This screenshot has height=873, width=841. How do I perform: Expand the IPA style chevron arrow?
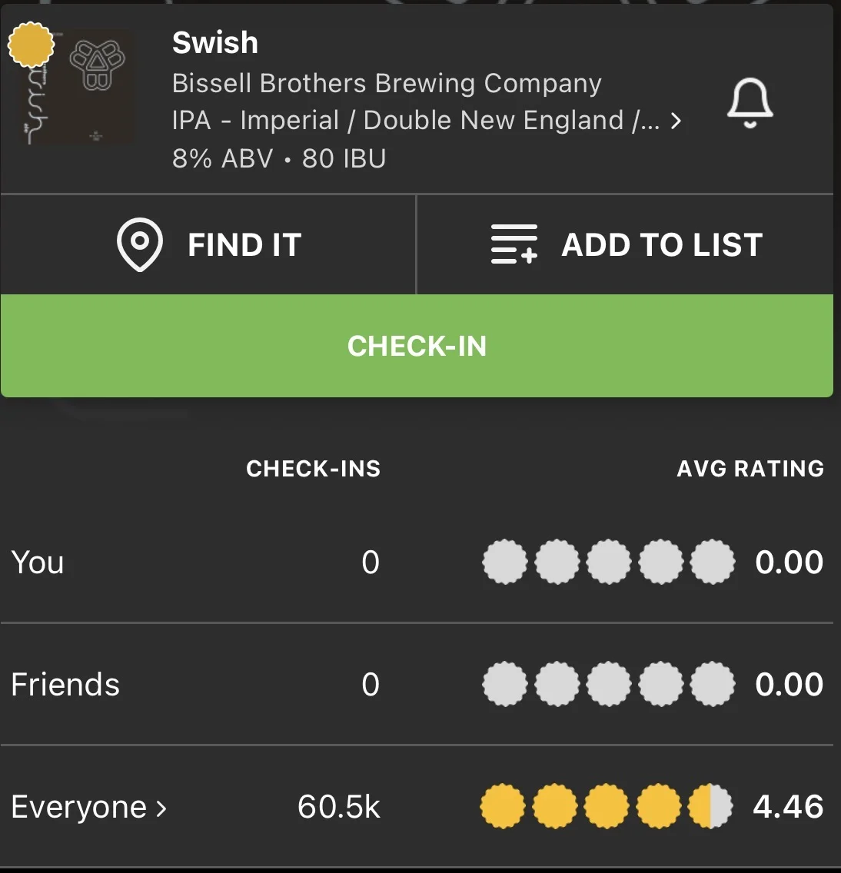coord(676,121)
